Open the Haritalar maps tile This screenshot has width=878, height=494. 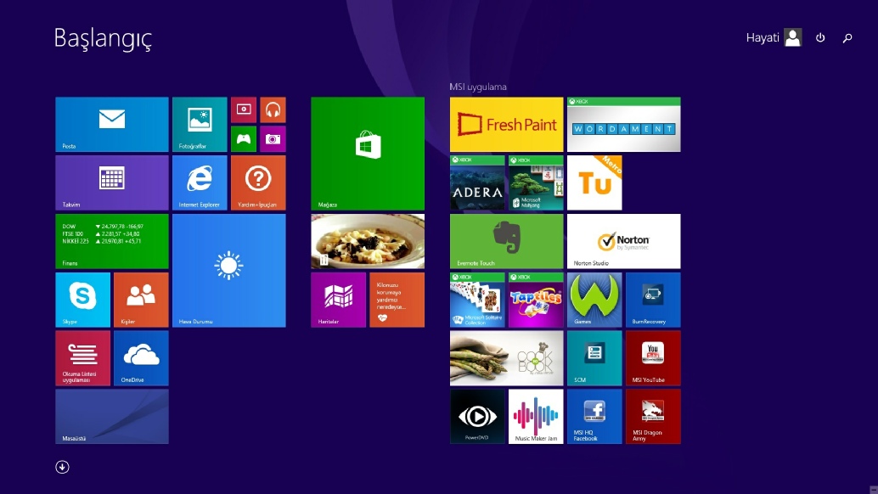pos(339,300)
